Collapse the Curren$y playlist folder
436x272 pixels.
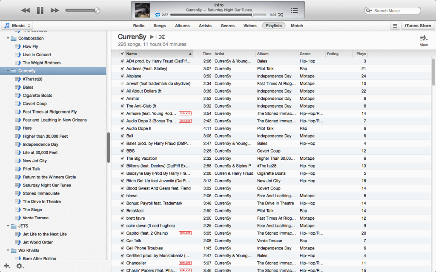(8, 71)
